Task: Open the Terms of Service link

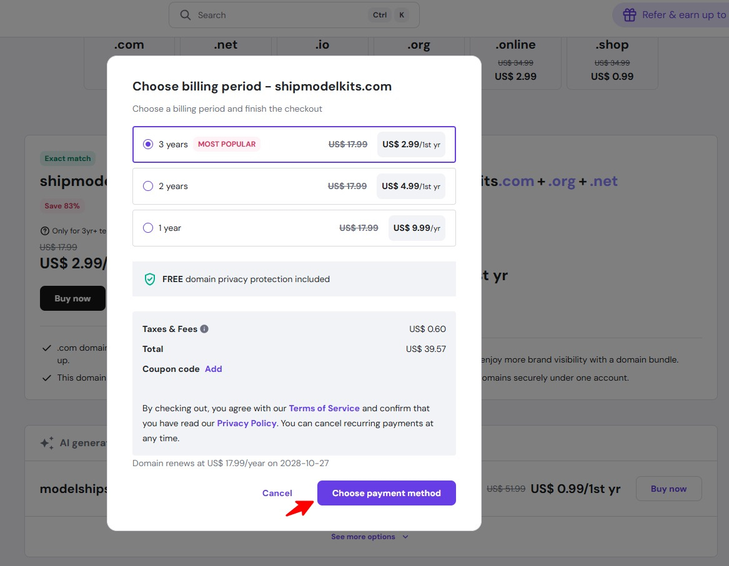Action: [324, 408]
